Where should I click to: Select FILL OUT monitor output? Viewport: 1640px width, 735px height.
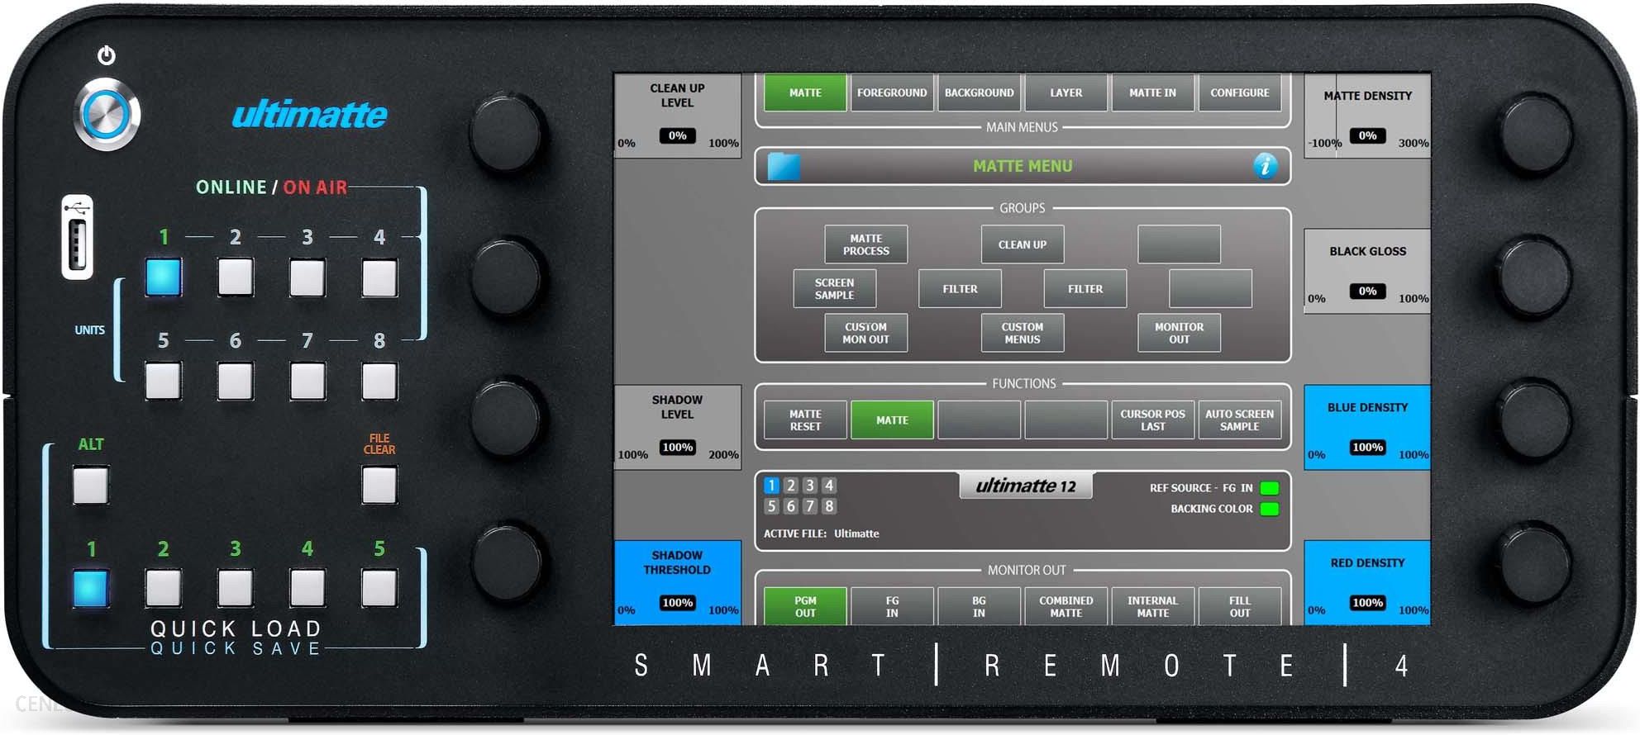(x=1239, y=606)
